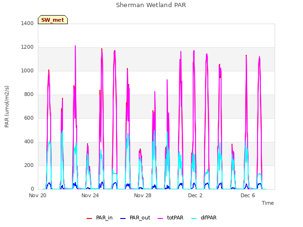The height and width of the screenshot is (227, 303).
Task: Click the cyan difPAR legend swatch
Action: click(194, 218)
